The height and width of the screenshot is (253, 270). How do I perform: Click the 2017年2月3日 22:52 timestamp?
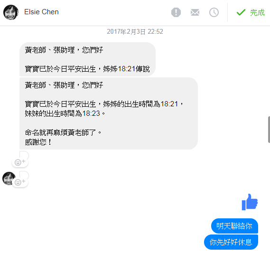coord(135,31)
